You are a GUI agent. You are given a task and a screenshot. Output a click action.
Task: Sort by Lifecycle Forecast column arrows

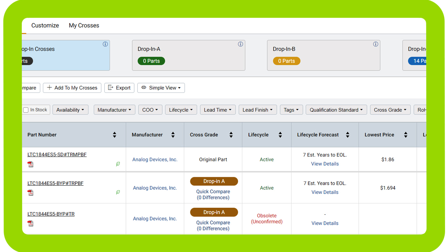347,135
